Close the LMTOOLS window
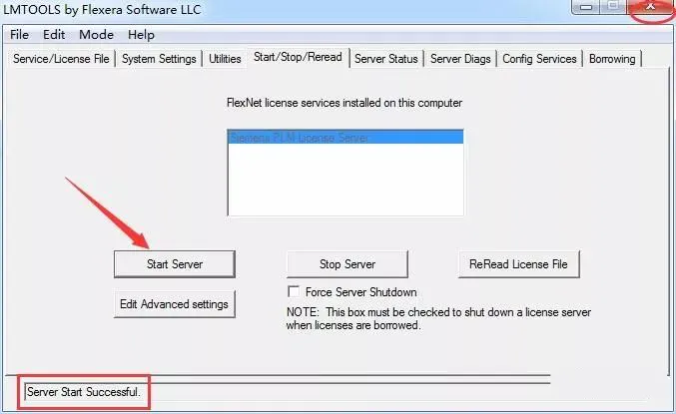The image size is (676, 414). point(651,7)
